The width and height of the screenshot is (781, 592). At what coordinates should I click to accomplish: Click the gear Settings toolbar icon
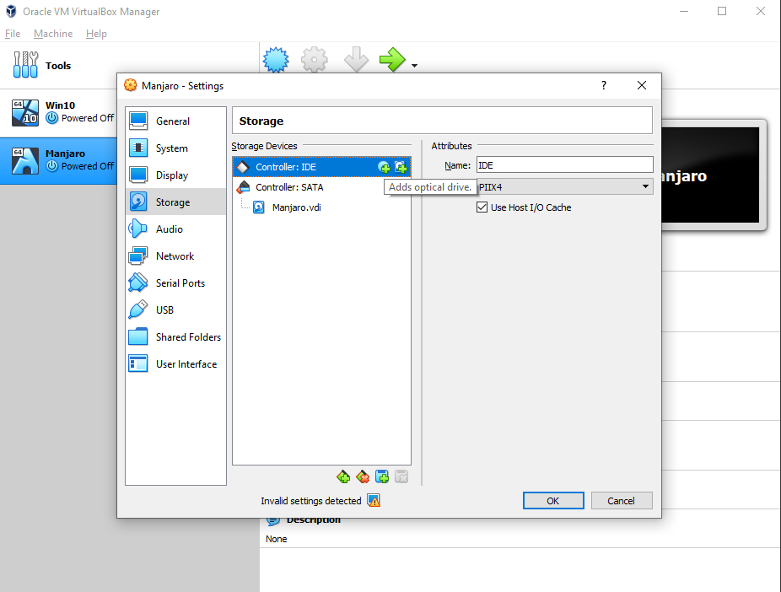(315, 60)
